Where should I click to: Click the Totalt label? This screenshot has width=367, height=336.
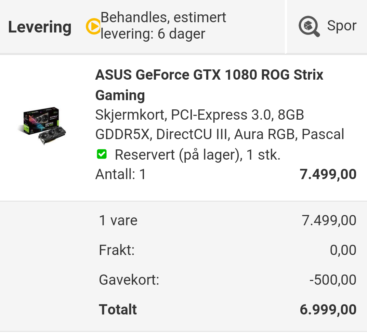click(118, 310)
